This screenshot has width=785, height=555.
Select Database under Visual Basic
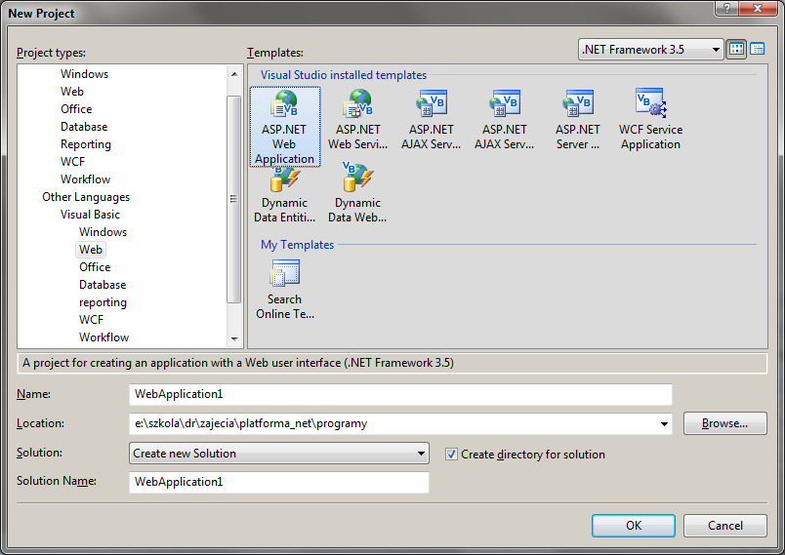point(103,285)
